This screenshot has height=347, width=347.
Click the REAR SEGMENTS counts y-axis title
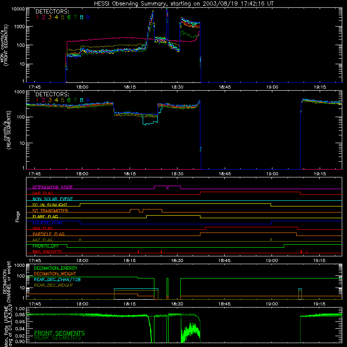tap(7, 130)
